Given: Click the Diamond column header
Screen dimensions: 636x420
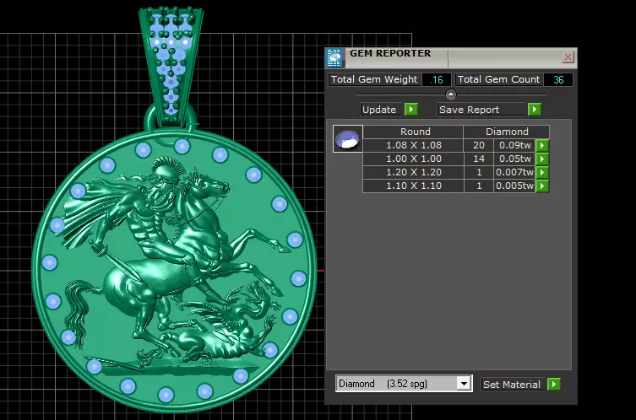Looking at the screenshot, I should coord(507,132).
